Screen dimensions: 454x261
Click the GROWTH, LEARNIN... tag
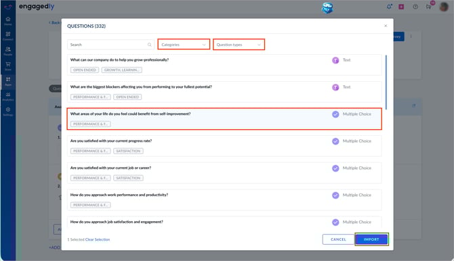(121, 70)
